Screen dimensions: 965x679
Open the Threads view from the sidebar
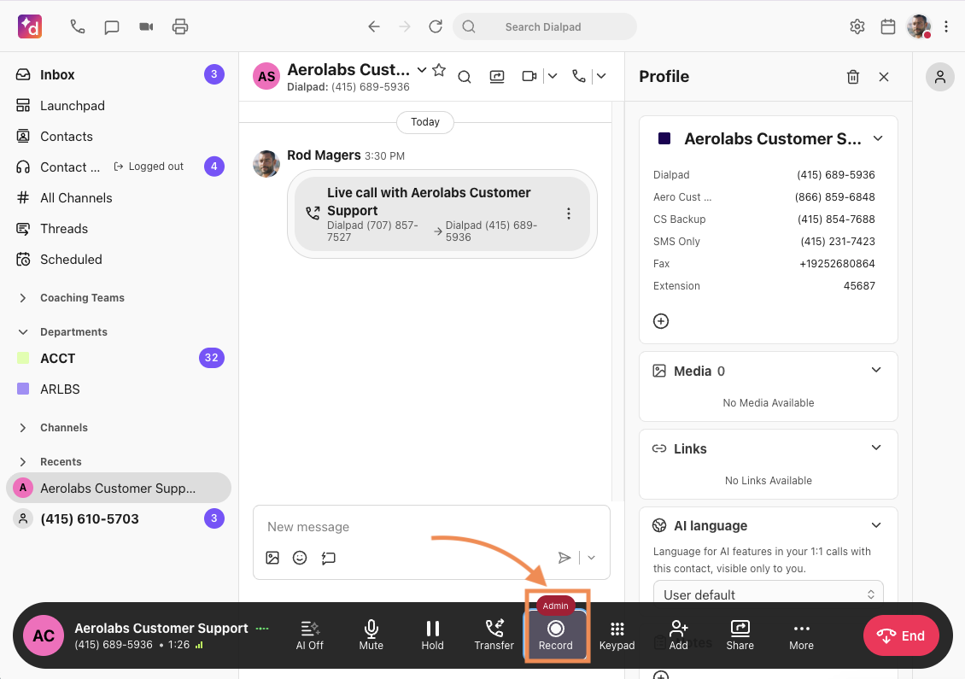64,228
